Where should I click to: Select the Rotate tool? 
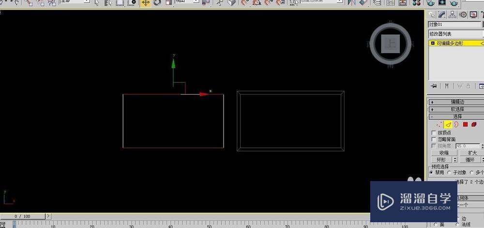click(x=157, y=3)
